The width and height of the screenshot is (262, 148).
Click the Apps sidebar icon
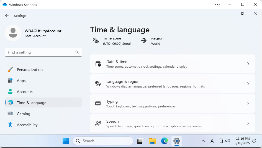click(10, 81)
